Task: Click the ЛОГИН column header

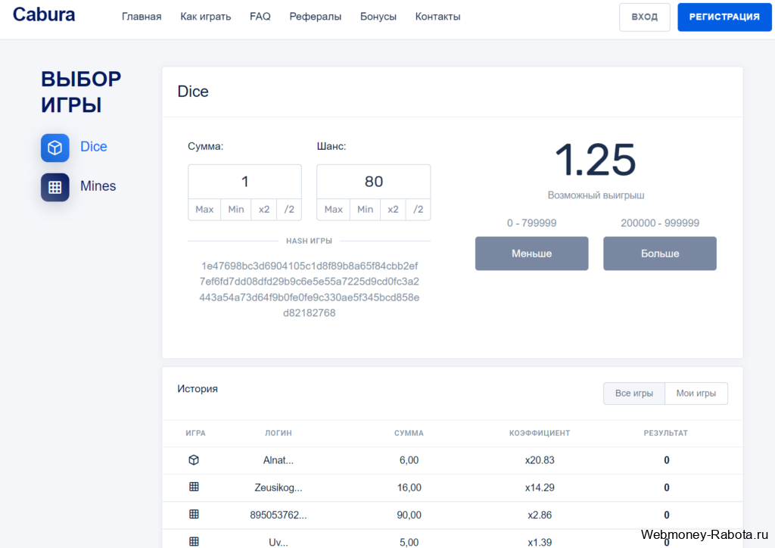Action: [x=279, y=433]
